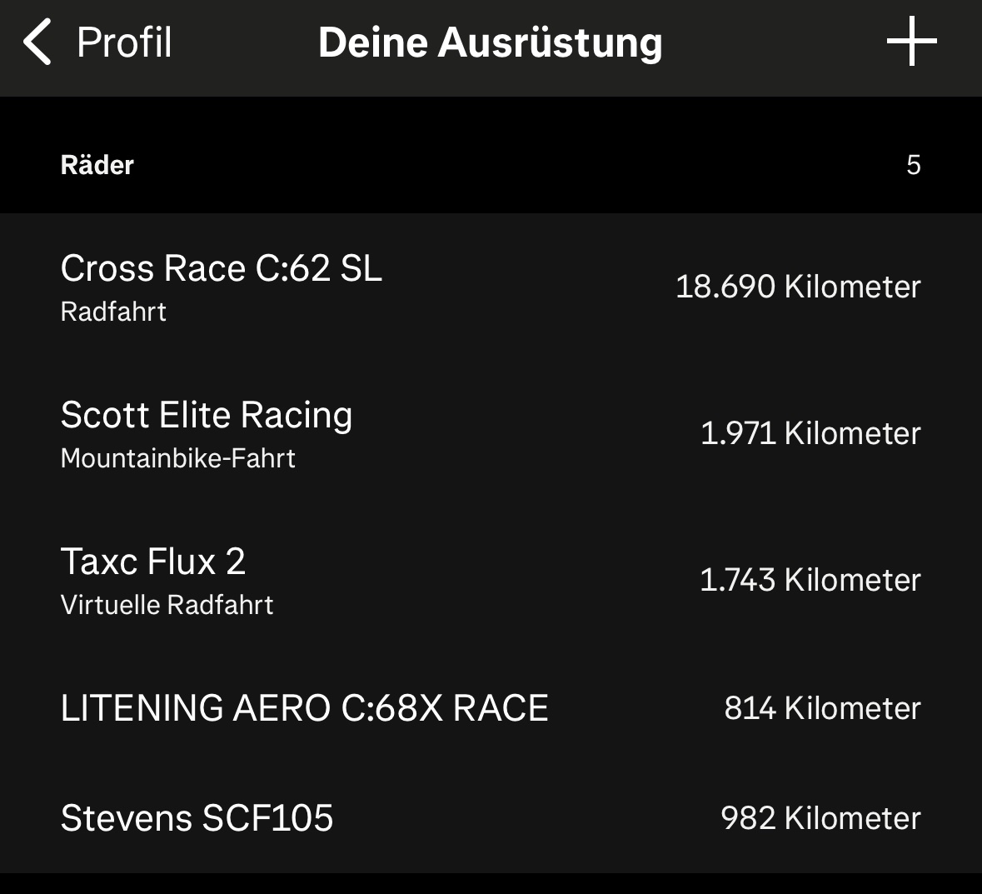This screenshot has height=894, width=982.
Task: Select the 814 Kilometer distance
Action: pyautogui.click(x=822, y=708)
